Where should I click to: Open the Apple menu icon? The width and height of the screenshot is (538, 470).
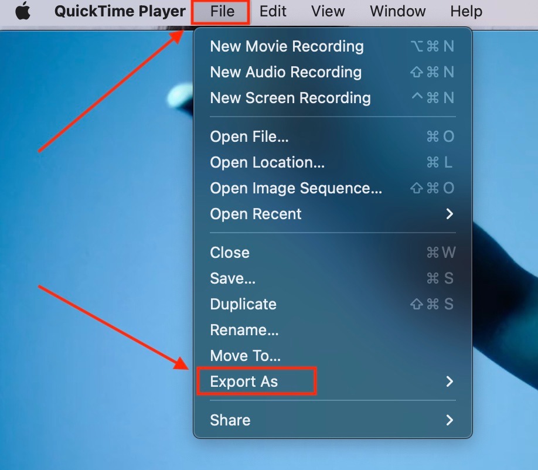(x=23, y=11)
